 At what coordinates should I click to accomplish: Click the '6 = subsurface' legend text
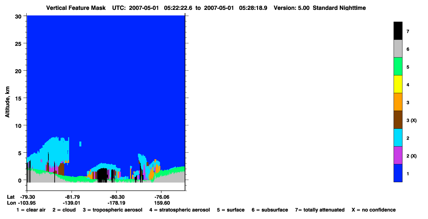(x=270, y=210)
